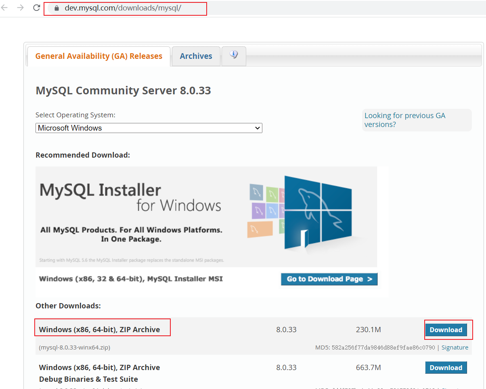Download the 230.1M ZIP Archive
The image size is (486, 389).
(x=446, y=330)
